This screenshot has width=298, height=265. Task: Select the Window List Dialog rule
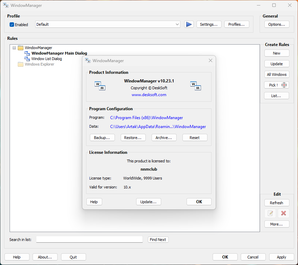(47, 59)
